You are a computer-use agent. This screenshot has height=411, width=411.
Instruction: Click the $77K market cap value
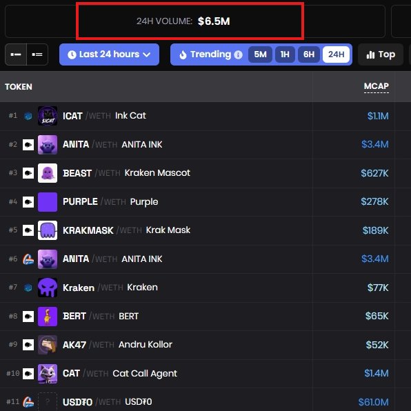(378, 288)
